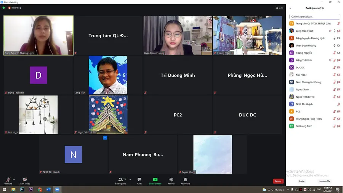343x193 pixels.
Task: Open the View layout menu
Action: coord(279,8)
